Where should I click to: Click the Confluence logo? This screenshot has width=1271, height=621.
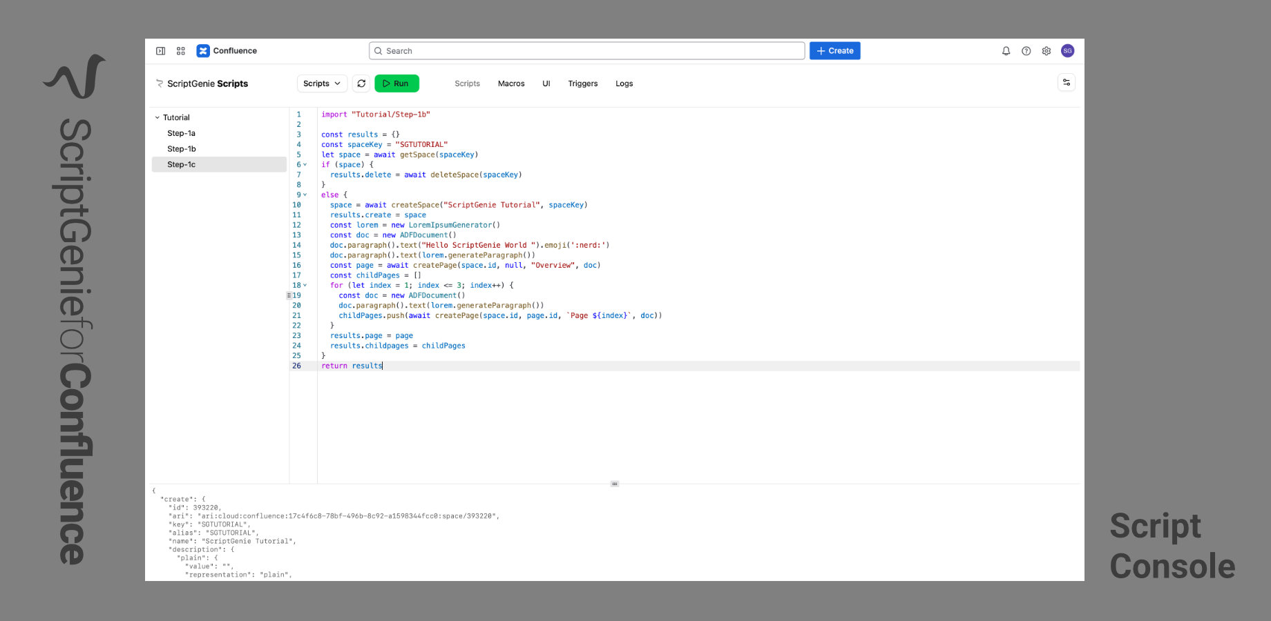[x=203, y=51]
